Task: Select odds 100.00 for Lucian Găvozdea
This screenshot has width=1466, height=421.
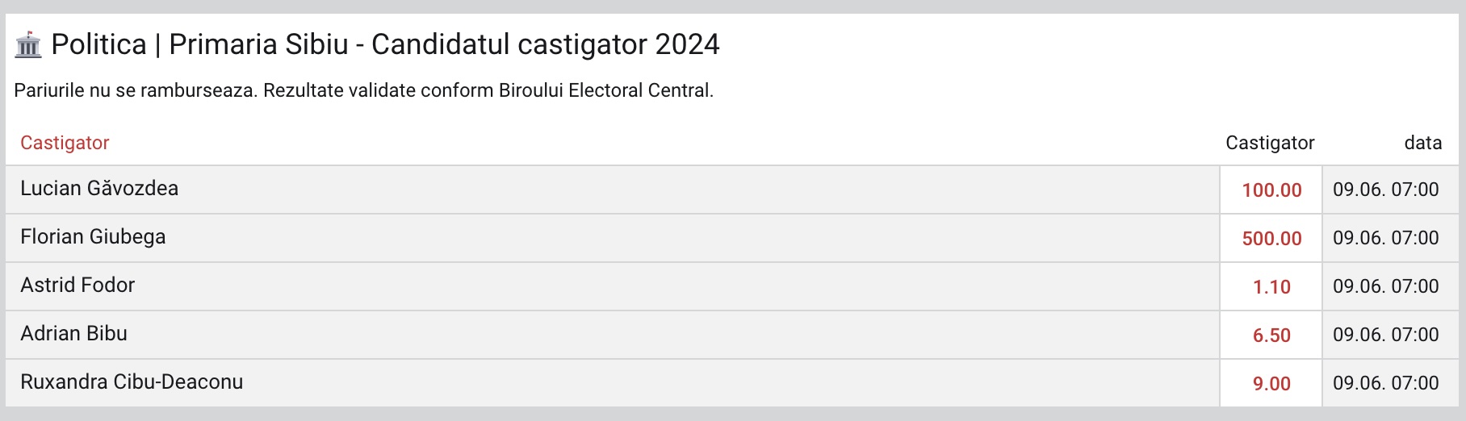Action: (1271, 190)
